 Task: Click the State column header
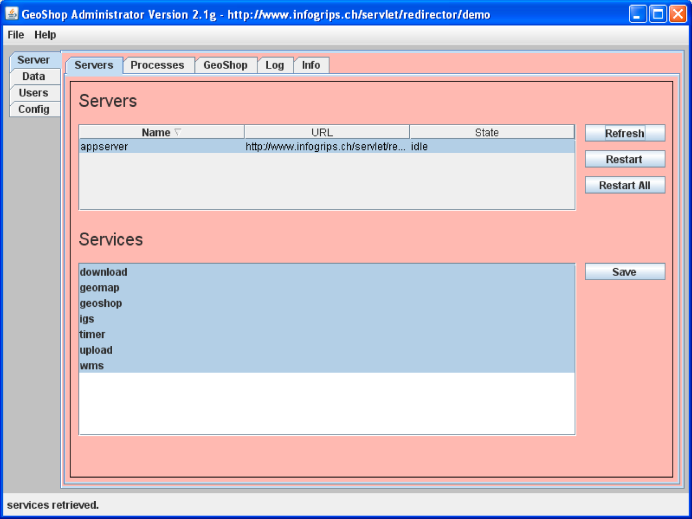[x=492, y=132]
